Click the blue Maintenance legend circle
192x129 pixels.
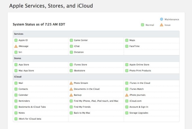pos(162,19)
